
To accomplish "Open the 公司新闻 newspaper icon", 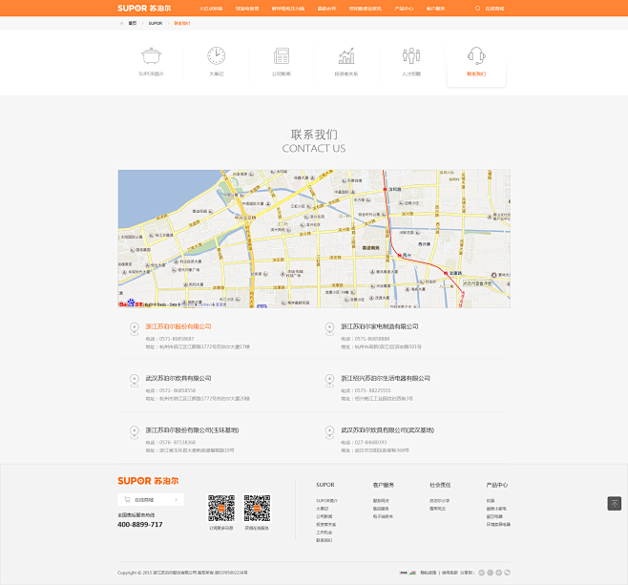I will (282, 55).
